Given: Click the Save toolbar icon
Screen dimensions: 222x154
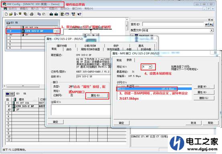Looking at the screenshot, I should click(20, 14).
